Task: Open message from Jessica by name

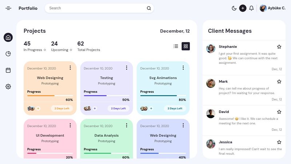Action: click(x=226, y=142)
